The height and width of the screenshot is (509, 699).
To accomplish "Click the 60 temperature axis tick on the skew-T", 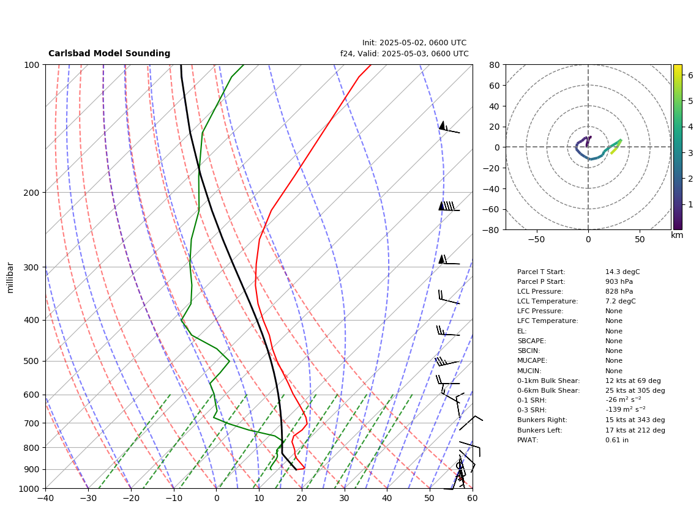I will [473, 499].
